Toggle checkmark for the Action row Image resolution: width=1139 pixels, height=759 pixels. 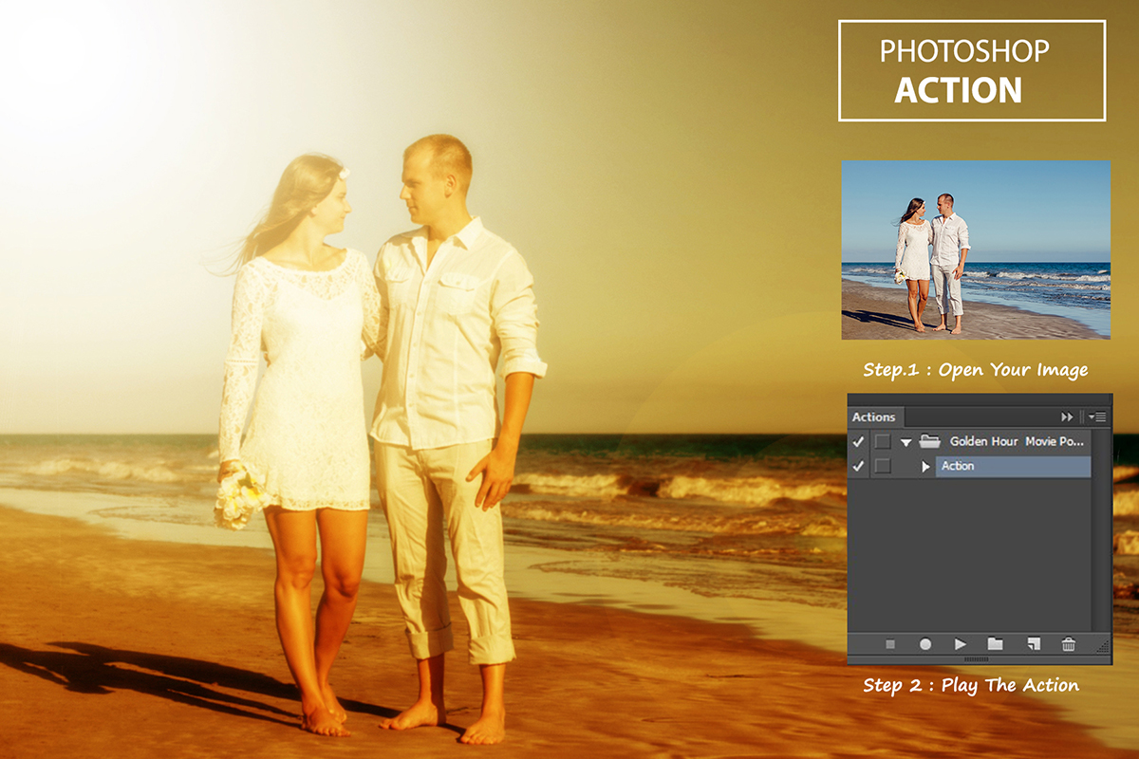click(859, 466)
